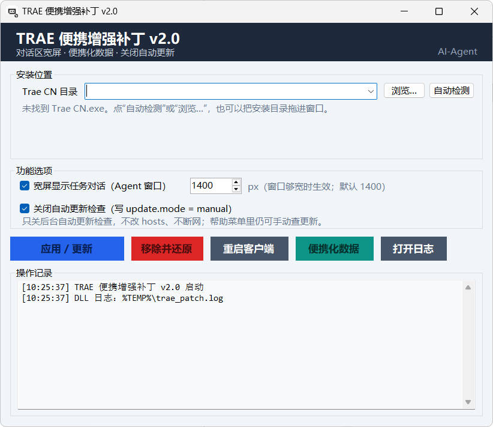Click the AI-Agent label in header

pos(458,52)
